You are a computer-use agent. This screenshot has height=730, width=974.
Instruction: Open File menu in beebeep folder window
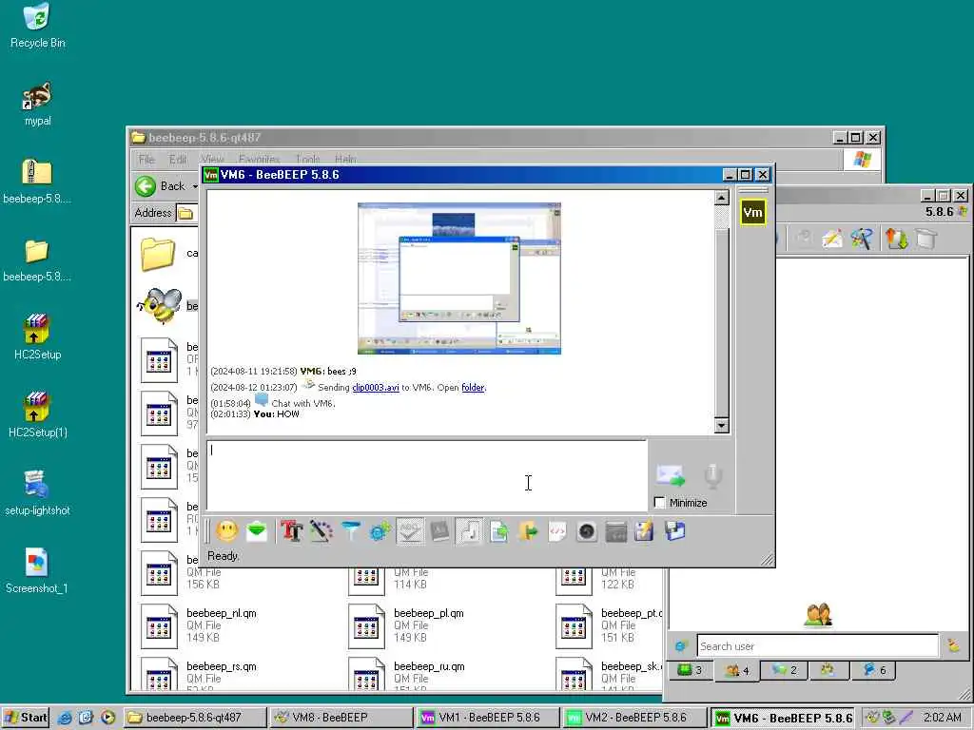[x=146, y=160]
